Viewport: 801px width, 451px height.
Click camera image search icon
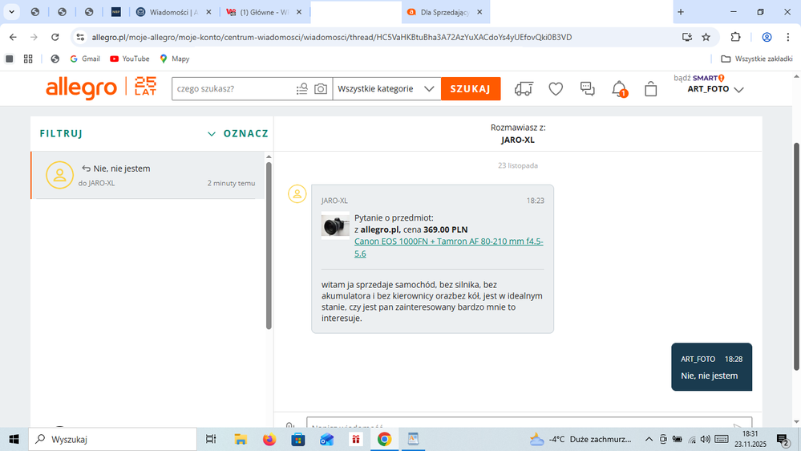click(x=321, y=89)
